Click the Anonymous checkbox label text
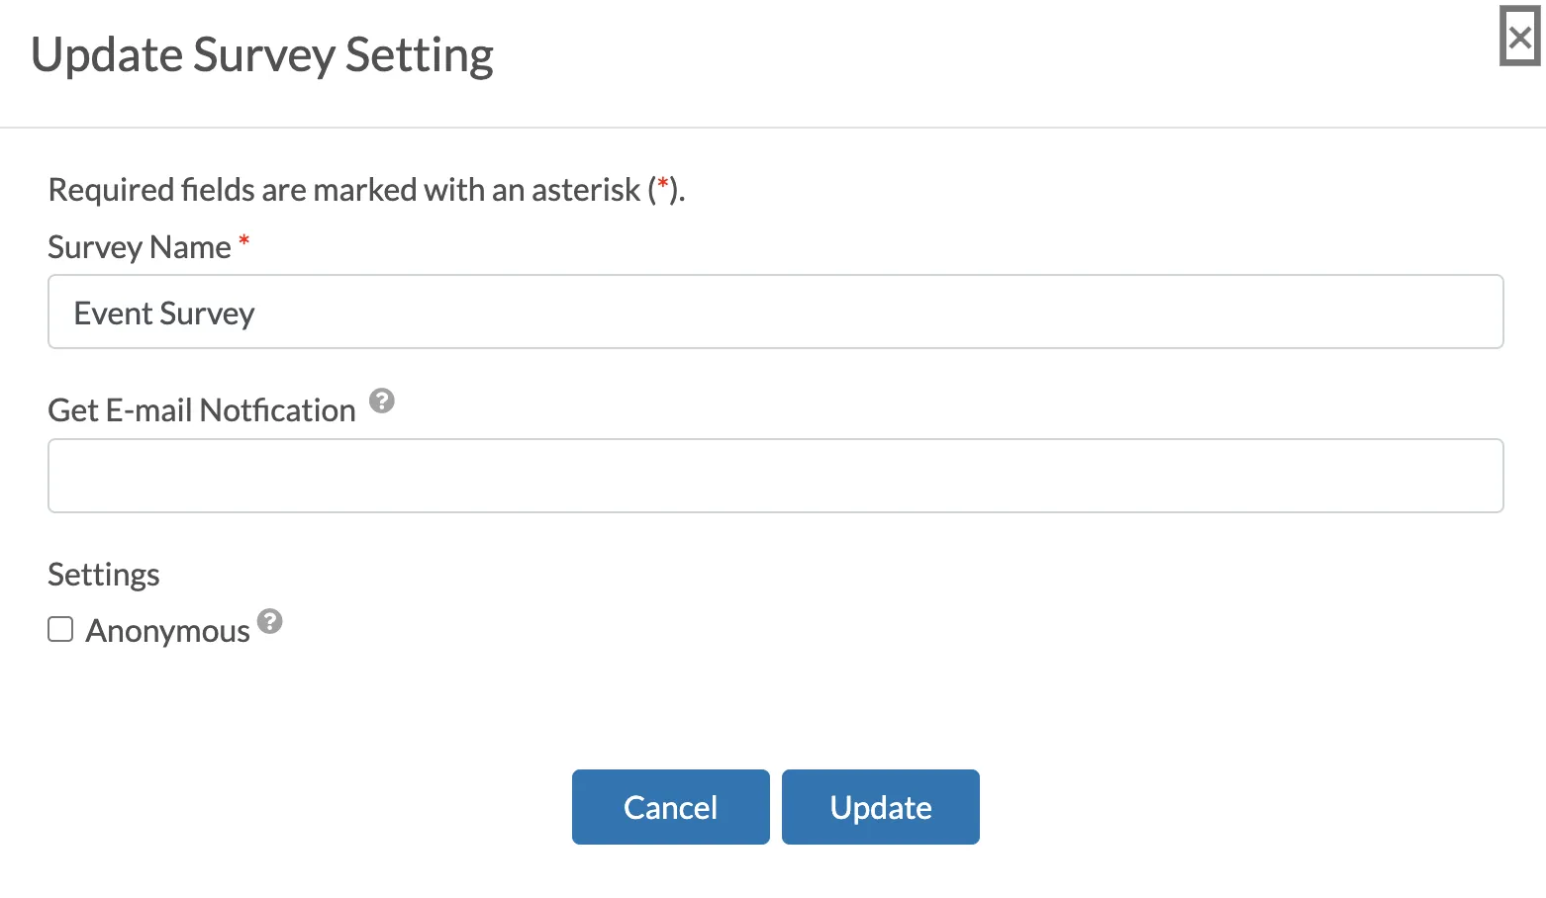Screen dimensions: 1546x898 click(x=167, y=630)
